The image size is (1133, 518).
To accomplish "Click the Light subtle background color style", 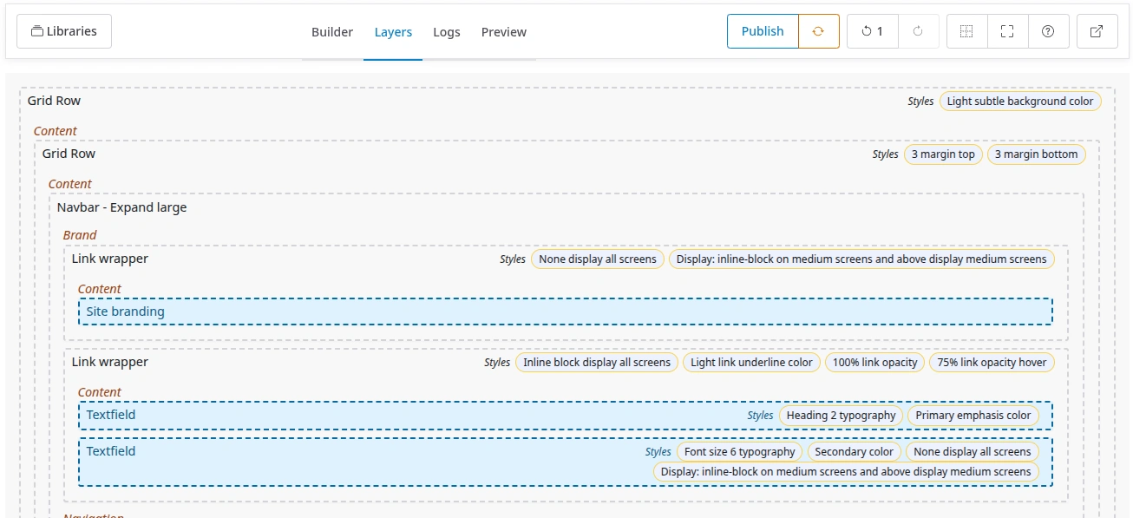I will (1019, 102).
